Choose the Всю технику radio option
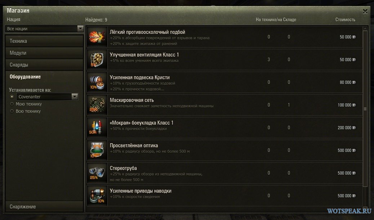Viewport: 374px width, 220px height. click(x=12, y=111)
